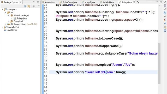Click empty line 42 in the editor
The height and width of the screenshot is (94, 167).
(x=103, y=80)
